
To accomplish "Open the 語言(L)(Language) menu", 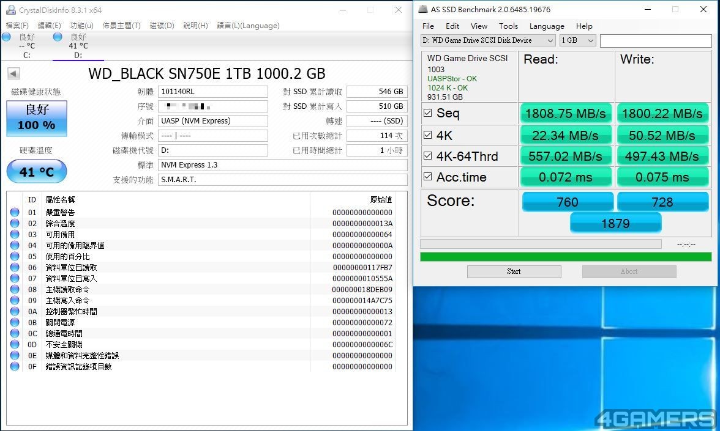I will click(x=248, y=26).
